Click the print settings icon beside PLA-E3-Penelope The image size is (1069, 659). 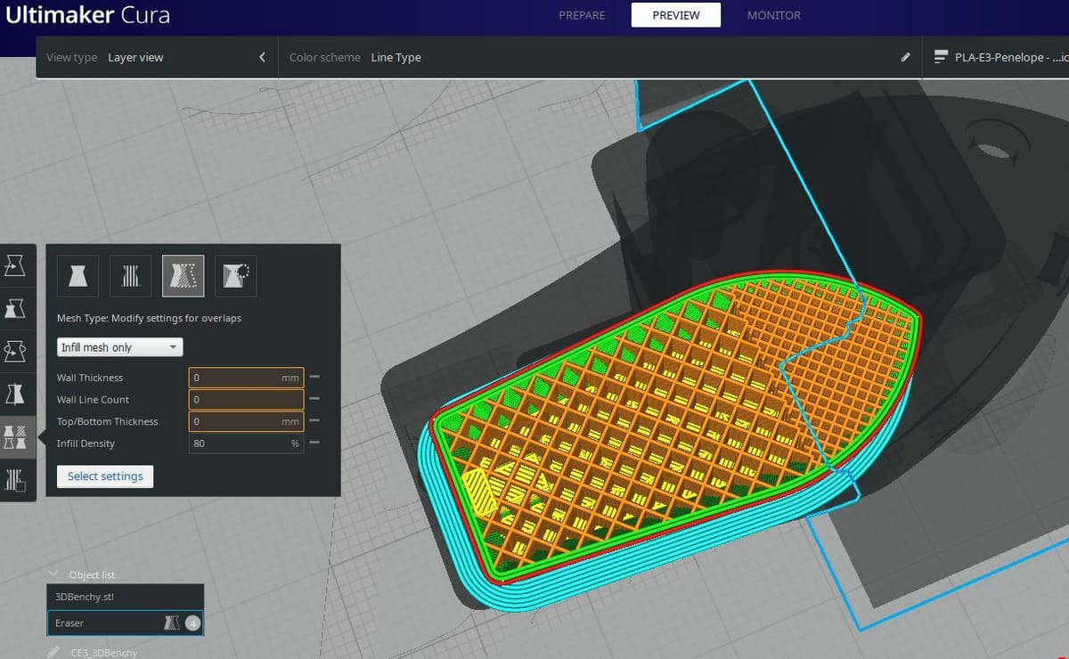pos(941,57)
